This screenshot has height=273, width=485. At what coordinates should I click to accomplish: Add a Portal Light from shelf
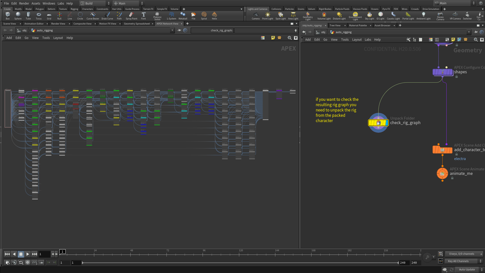[x=408, y=16]
